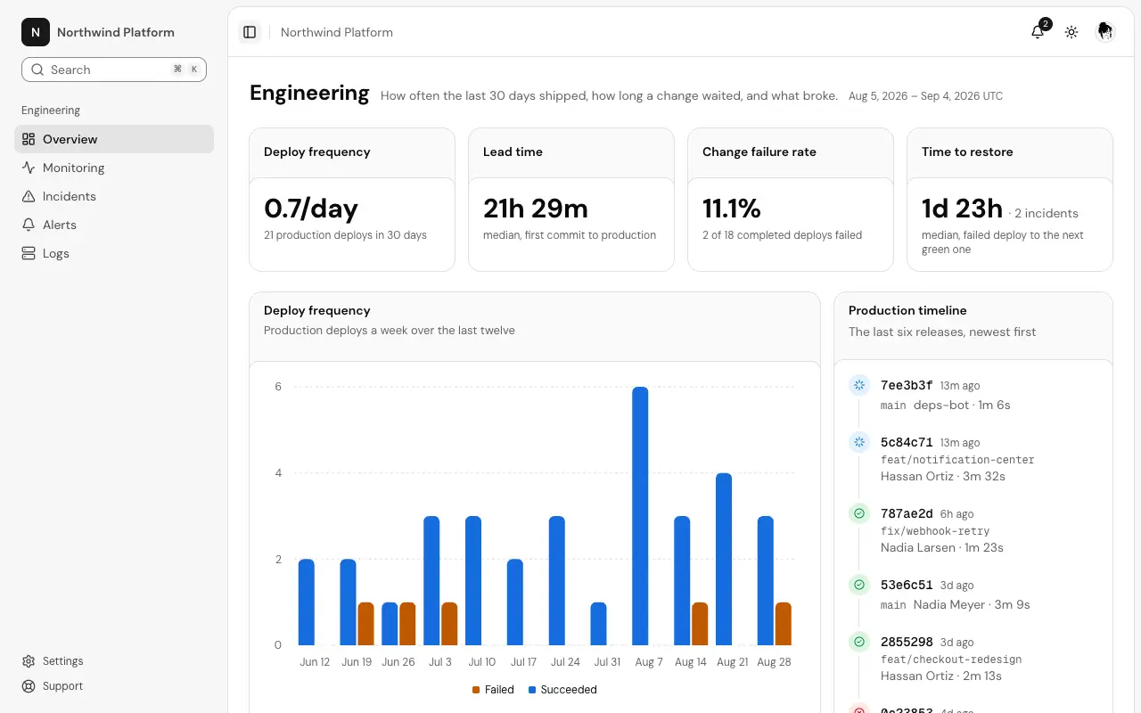Click "21 production deploys in 30 days" text
This screenshot has height=713, width=1141.
tap(345, 235)
